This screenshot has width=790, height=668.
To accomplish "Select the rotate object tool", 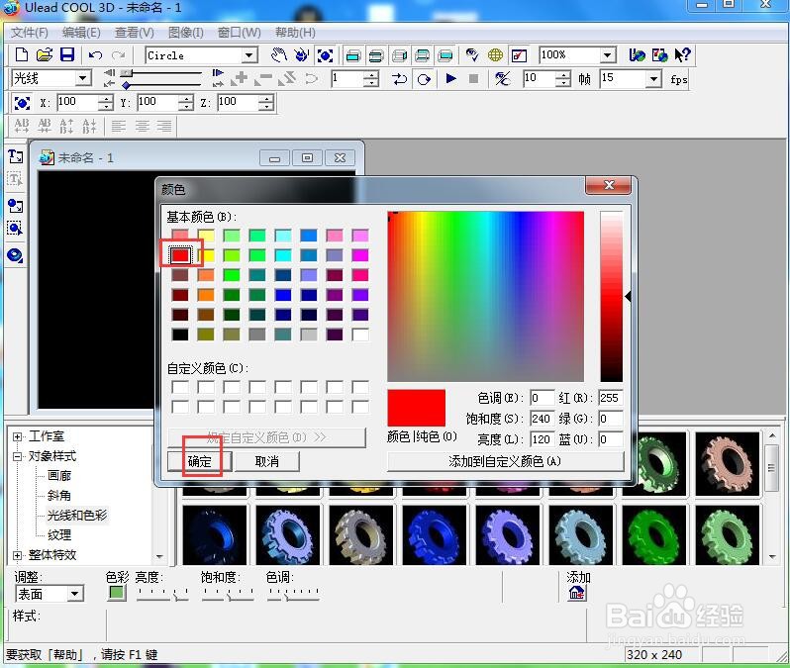I will pyautogui.click(x=301, y=54).
